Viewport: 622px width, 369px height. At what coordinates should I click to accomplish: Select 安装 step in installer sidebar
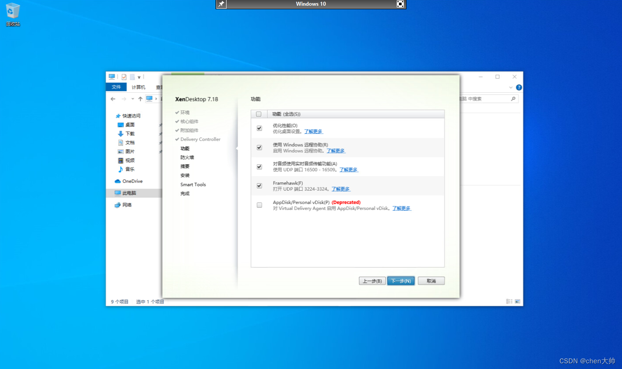pyautogui.click(x=185, y=175)
